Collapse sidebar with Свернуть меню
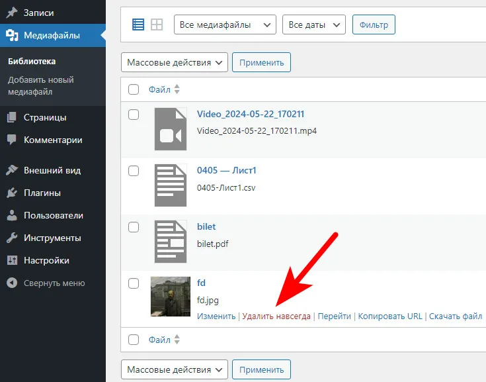This screenshot has width=486, height=382. [53, 283]
